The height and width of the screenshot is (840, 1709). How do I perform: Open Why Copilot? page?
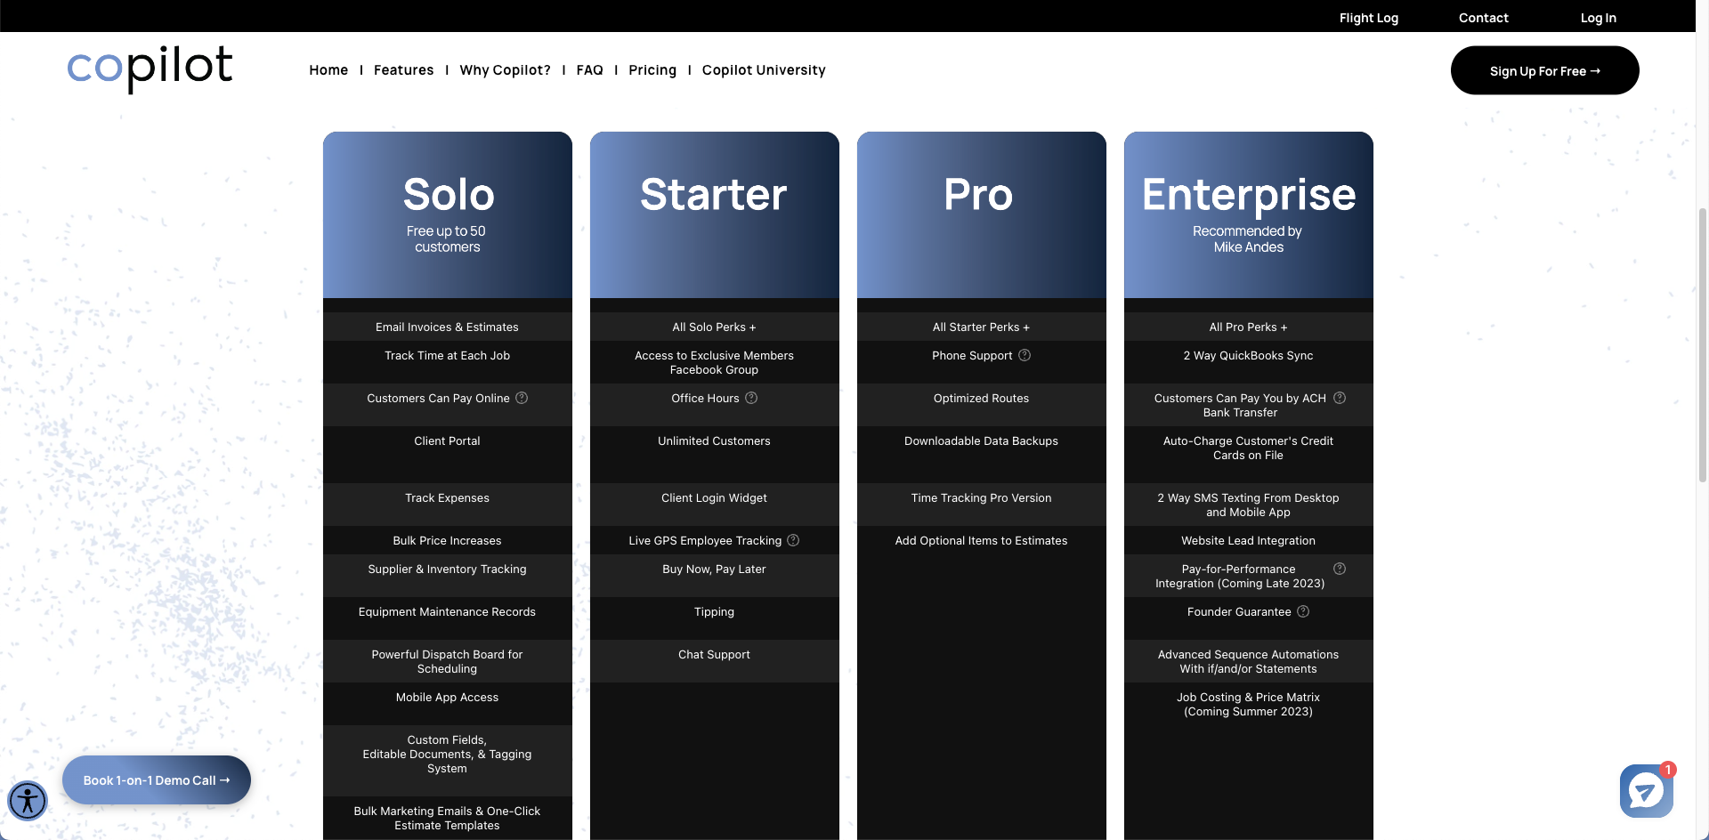[505, 70]
